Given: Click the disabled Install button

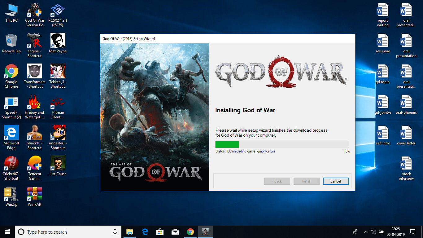Looking at the screenshot, I should (306, 181).
